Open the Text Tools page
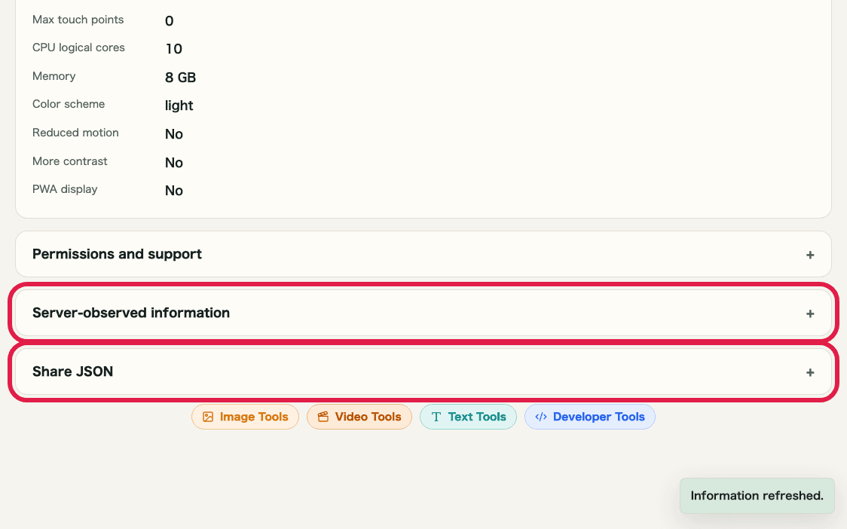This screenshot has width=847, height=529. [468, 416]
